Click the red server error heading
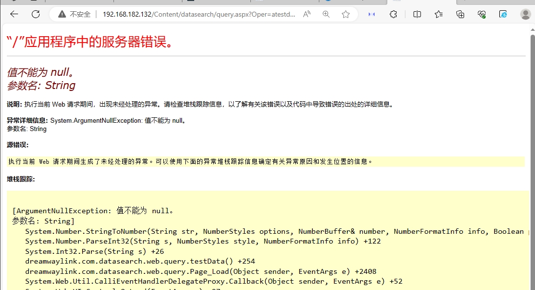 (90, 42)
